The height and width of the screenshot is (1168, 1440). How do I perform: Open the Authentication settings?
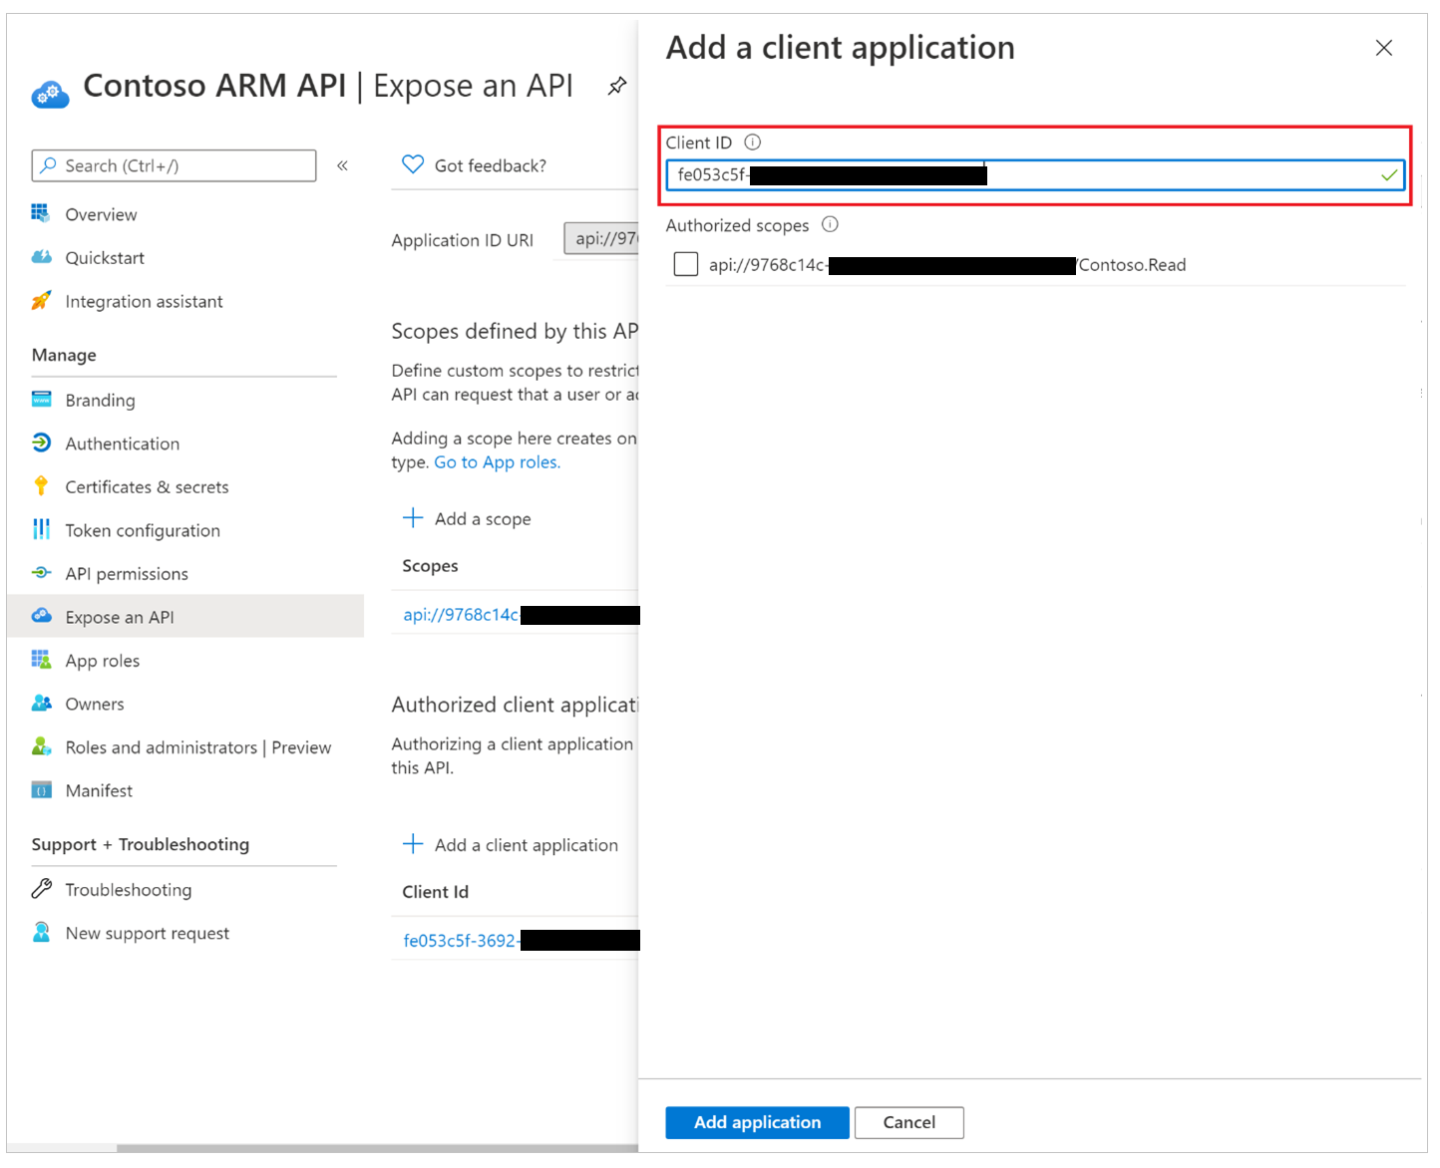[x=122, y=443]
